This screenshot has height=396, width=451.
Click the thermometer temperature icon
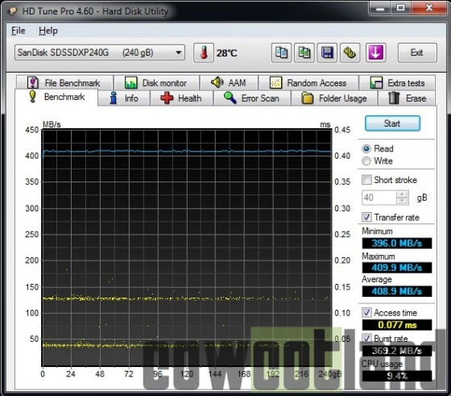pyautogui.click(x=204, y=52)
